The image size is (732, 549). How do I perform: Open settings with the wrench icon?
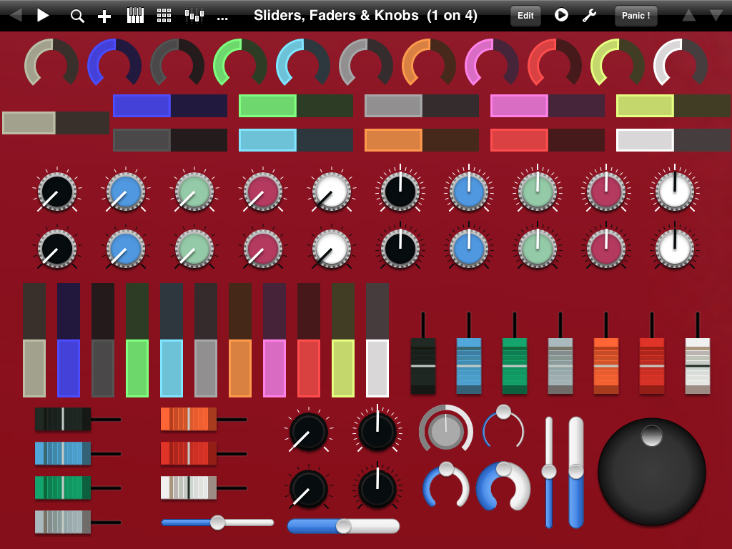(x=588, y=15)
